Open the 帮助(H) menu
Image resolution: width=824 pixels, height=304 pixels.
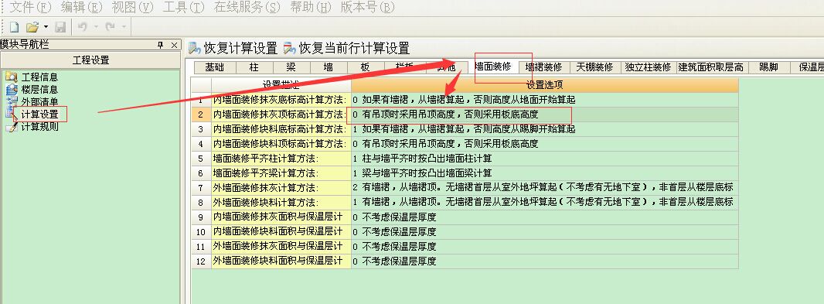pos(312,8)
